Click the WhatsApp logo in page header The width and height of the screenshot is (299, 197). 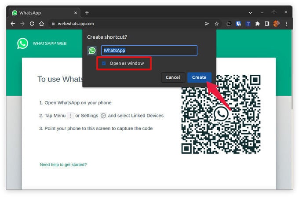(23, 43)
